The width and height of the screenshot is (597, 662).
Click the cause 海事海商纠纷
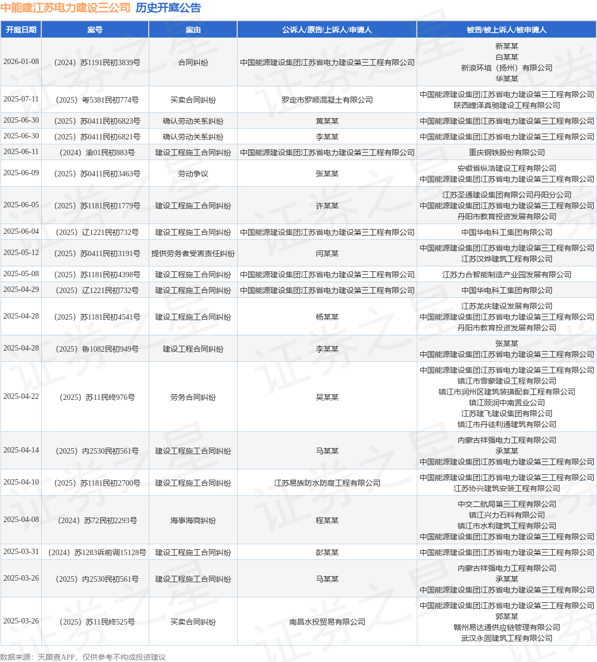(x=193, y=520)
